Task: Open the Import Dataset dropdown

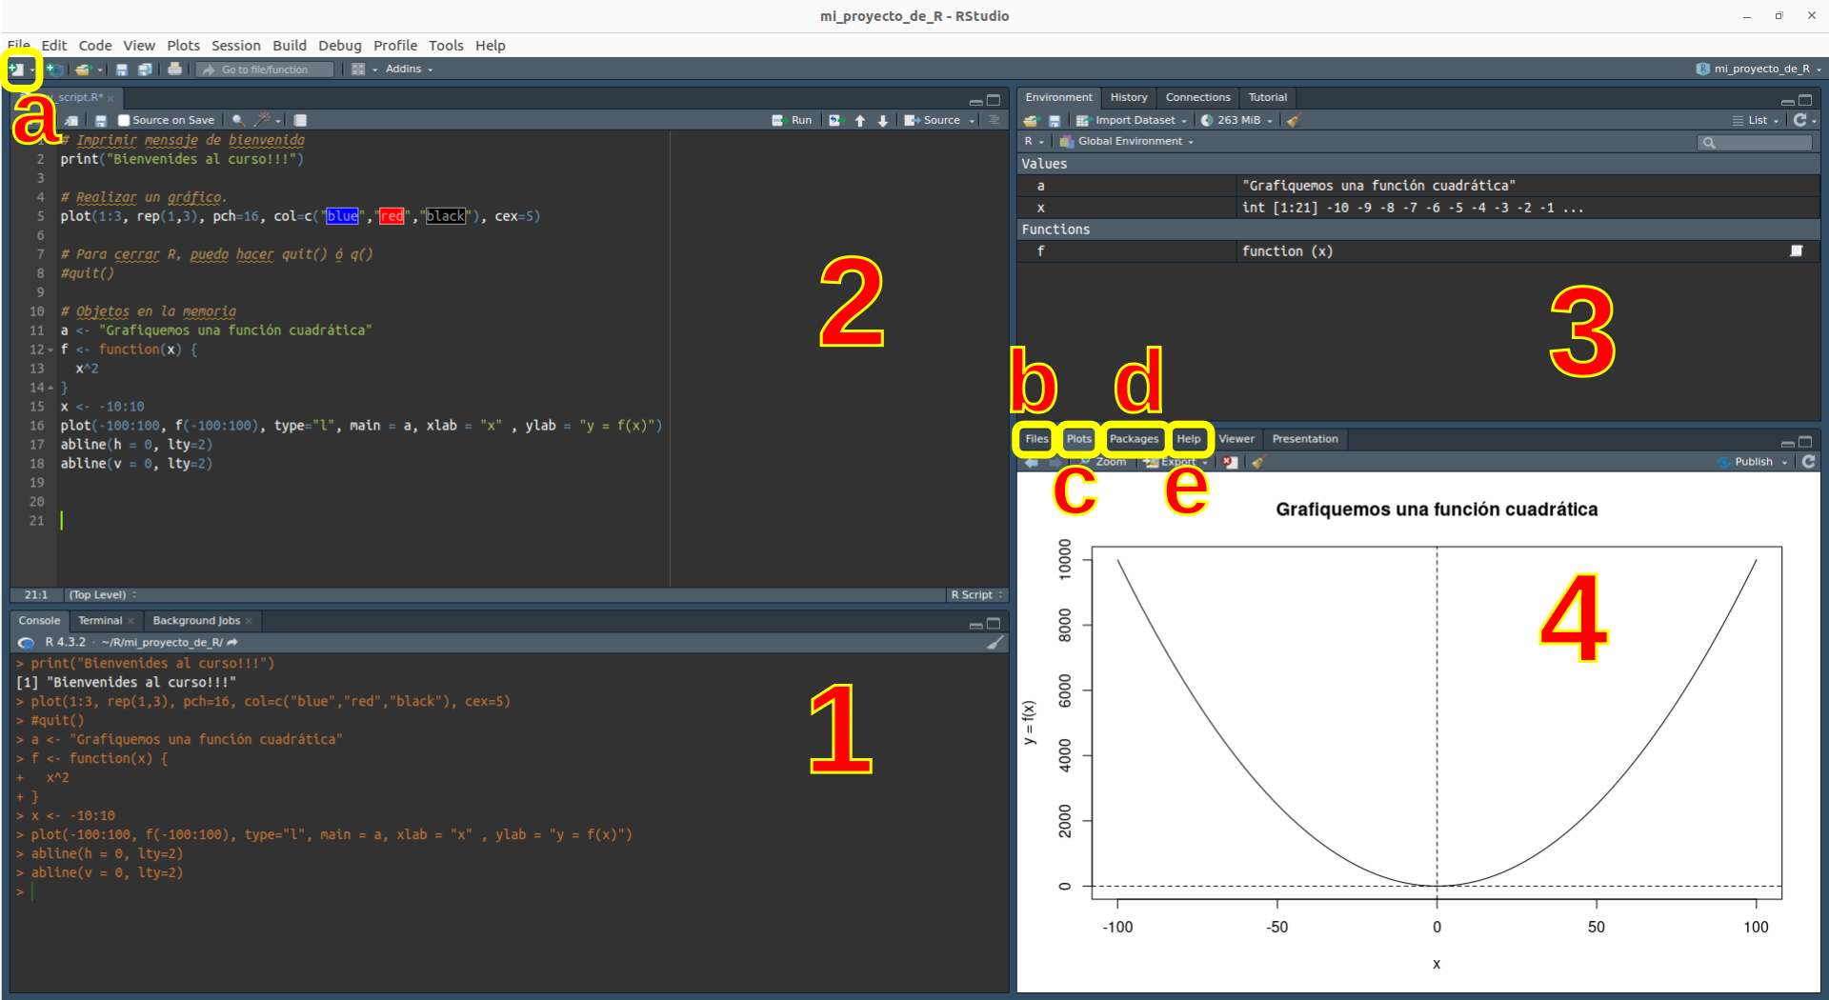Action: (1134, 121)
